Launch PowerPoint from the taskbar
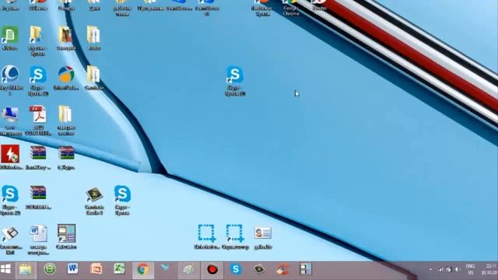The height and width of the screenshot is (280, 498). pyautogui.click(x=96, y=269)
